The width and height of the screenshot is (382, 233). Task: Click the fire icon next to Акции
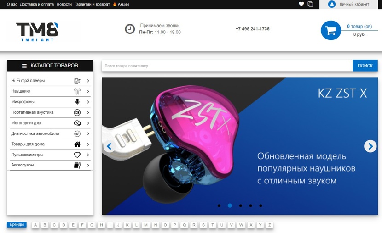(115, 4)
